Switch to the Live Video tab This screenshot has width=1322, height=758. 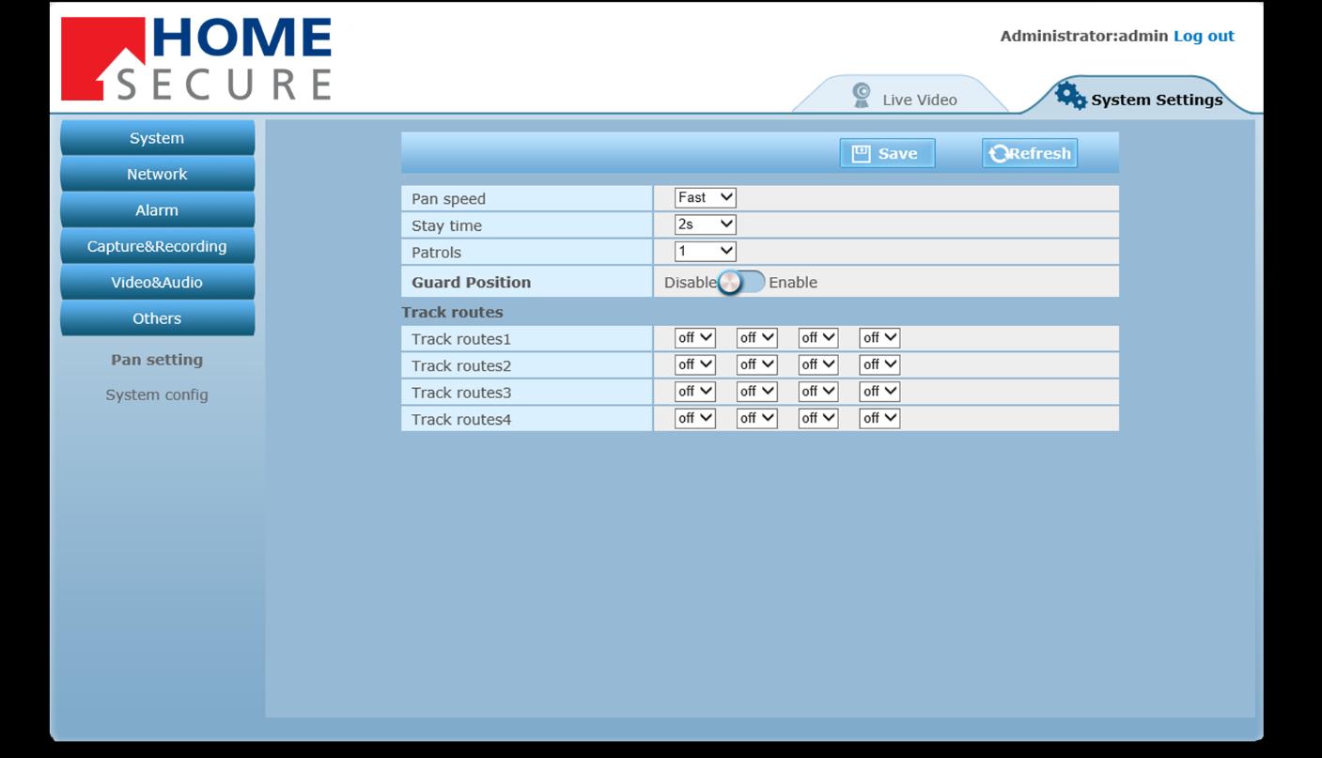pos(902,96)
